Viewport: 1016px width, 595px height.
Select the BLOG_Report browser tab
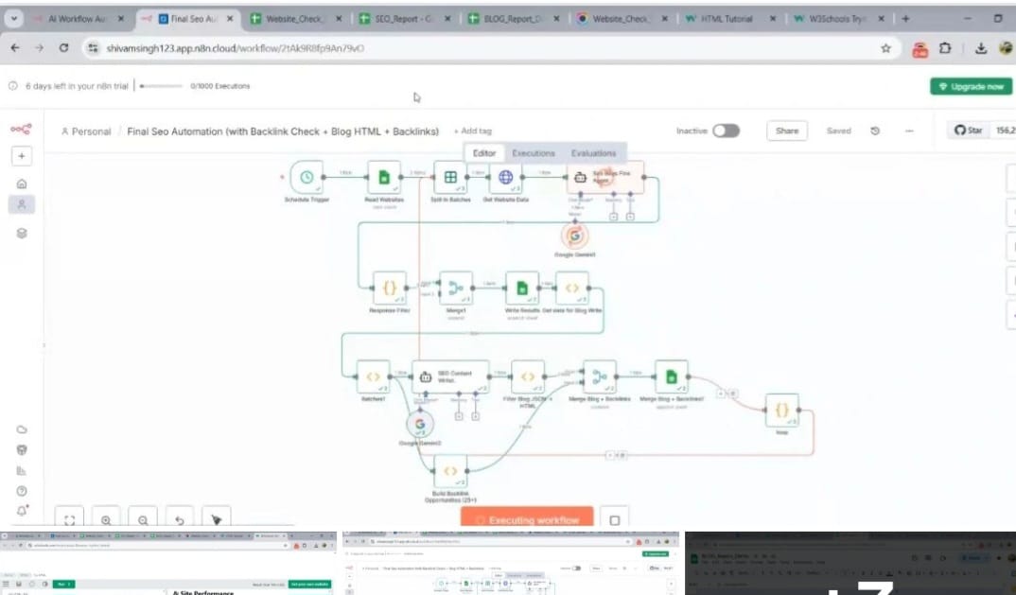point(513,19)
